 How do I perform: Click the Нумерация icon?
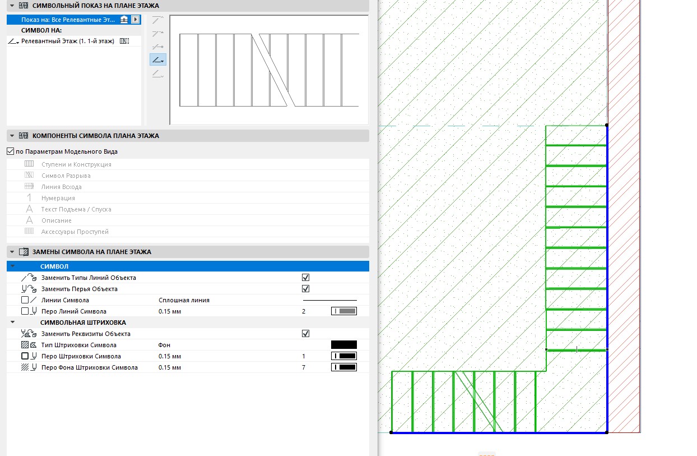tap(29, 198)
